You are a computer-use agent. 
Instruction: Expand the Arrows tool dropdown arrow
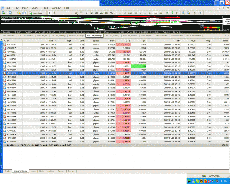[114, 13]
